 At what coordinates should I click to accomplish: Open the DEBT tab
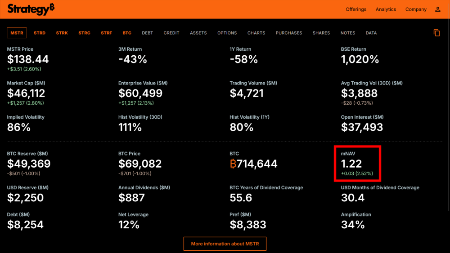(x=148, y=33)
